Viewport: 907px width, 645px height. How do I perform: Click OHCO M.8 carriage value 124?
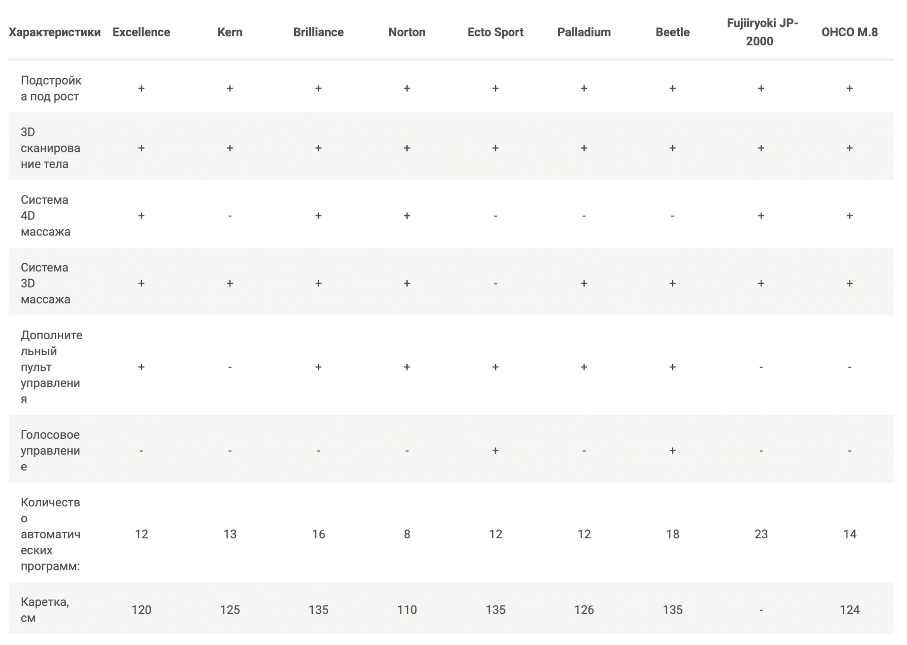tap(849, 610)
